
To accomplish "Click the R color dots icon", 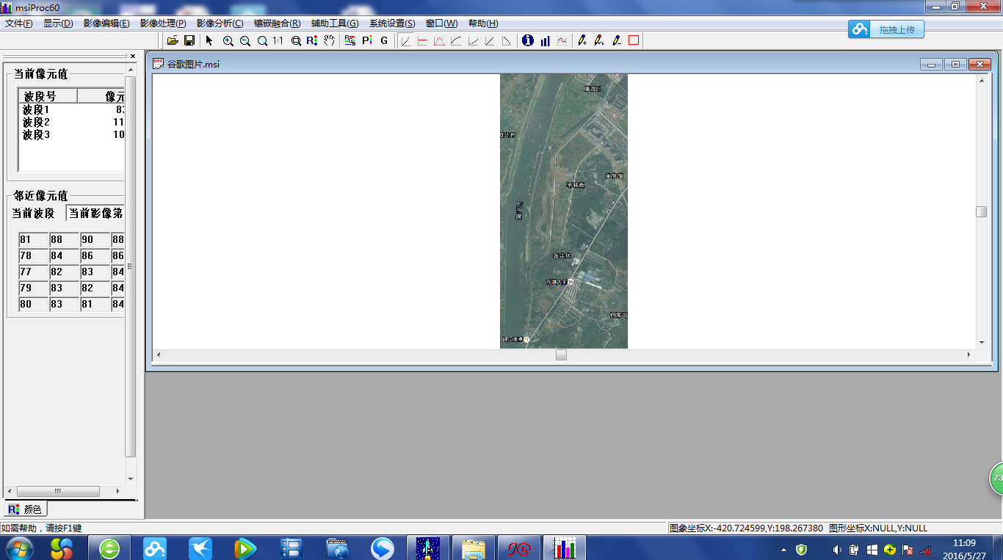I will click(312, 41).
